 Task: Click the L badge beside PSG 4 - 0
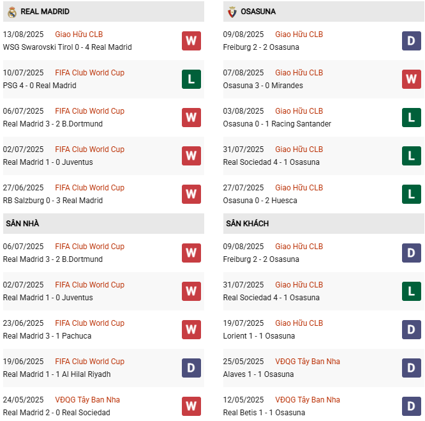[x=191, y=79]
